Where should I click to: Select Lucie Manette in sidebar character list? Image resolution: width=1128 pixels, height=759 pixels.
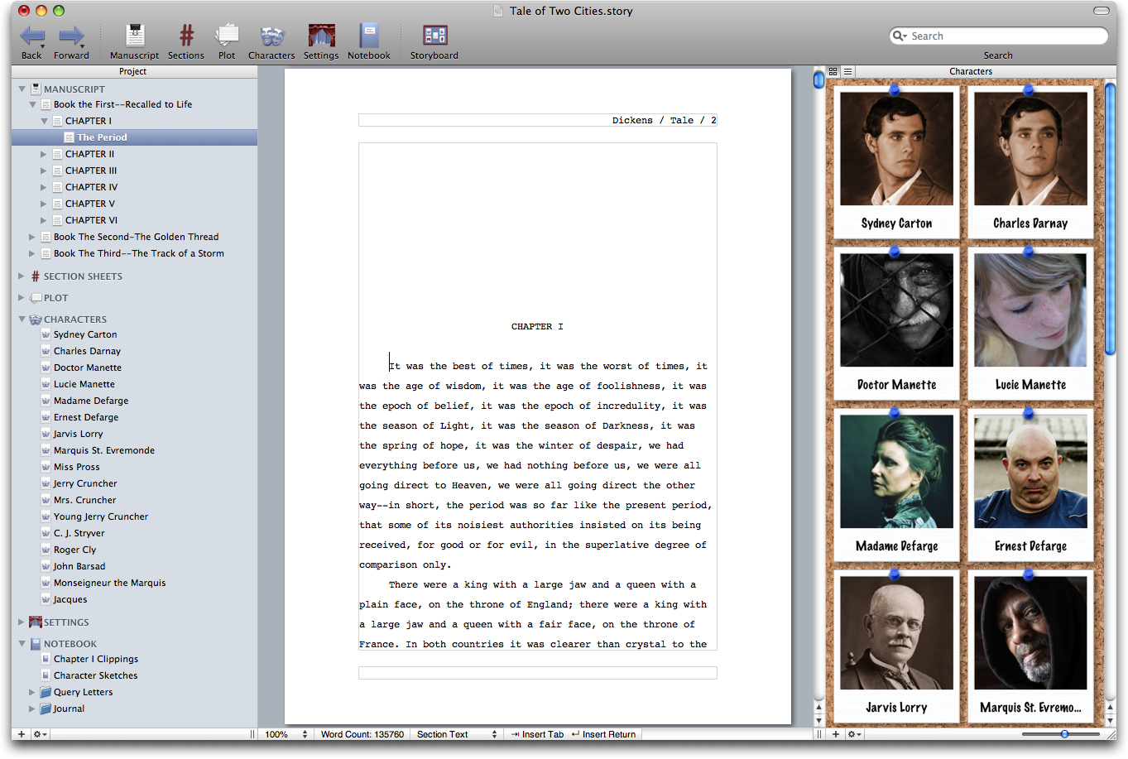click(84, 384)
